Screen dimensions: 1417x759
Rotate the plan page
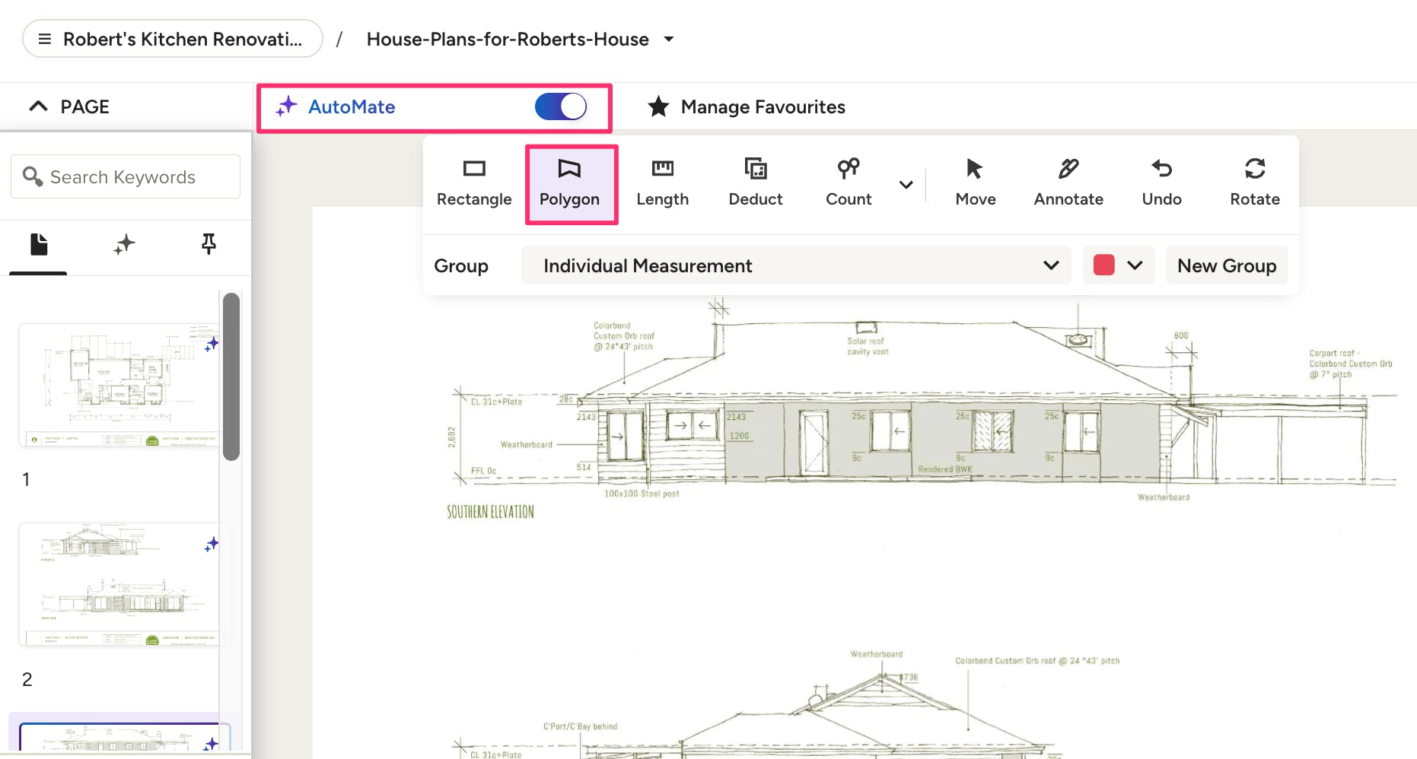1254,183
